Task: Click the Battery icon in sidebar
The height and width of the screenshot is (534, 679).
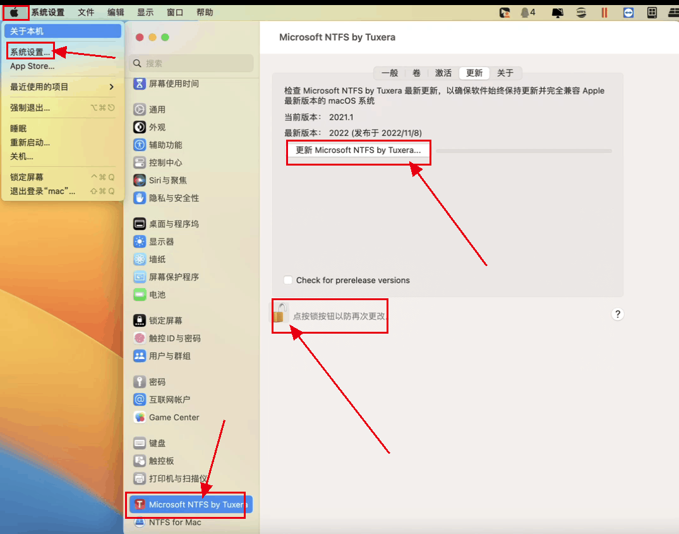Action: (x=140, y=294)
